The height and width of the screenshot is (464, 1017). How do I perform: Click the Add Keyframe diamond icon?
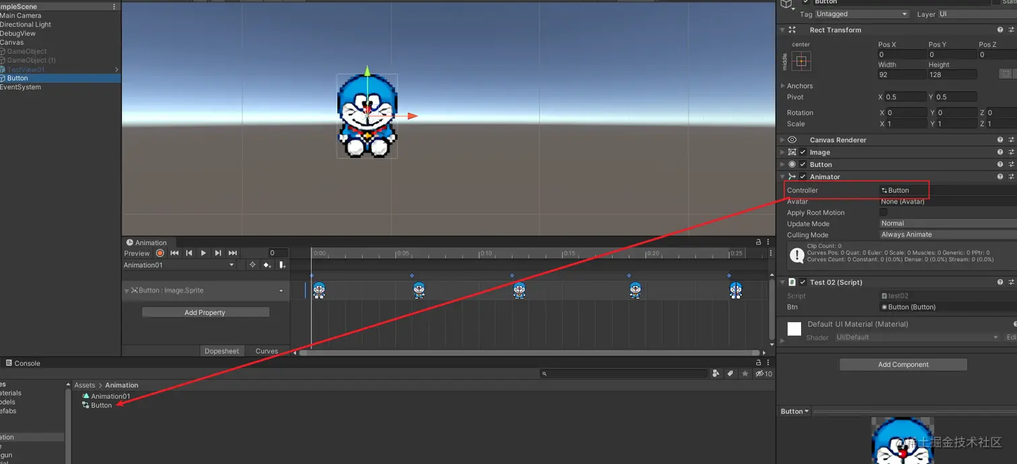pyautogui.click(x=267, y=265)
